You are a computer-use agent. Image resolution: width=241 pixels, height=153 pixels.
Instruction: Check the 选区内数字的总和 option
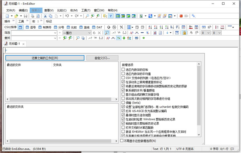123,70
